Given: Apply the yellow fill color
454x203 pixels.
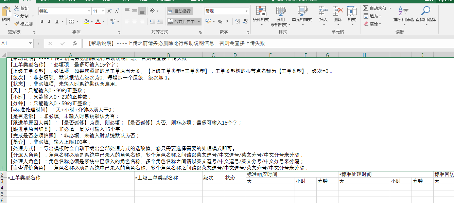Looking at the screenshot, I should [86, 21].
